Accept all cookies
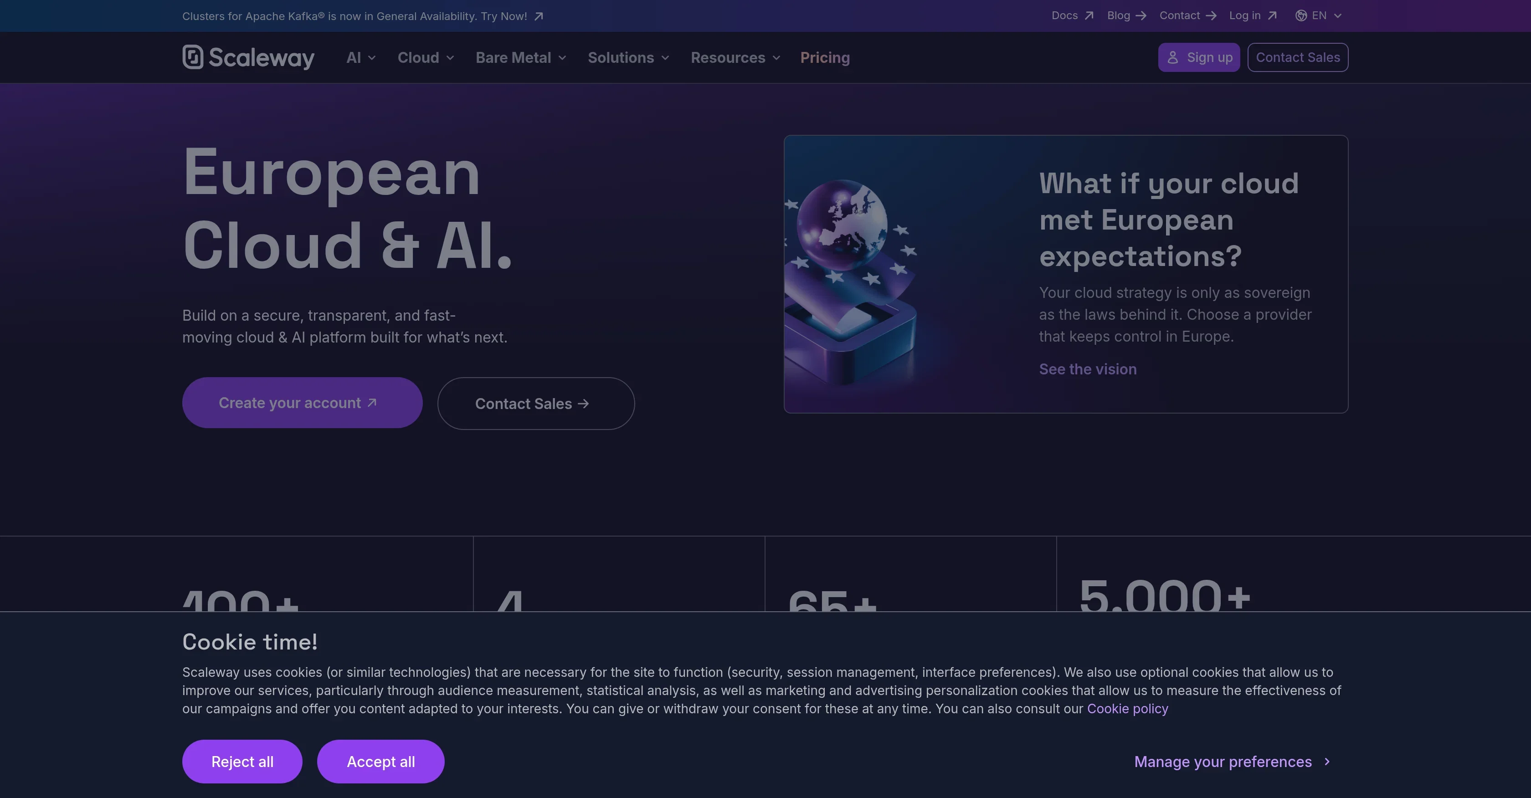The height and width of the screenshot is (798, 1531). (380, 761)
